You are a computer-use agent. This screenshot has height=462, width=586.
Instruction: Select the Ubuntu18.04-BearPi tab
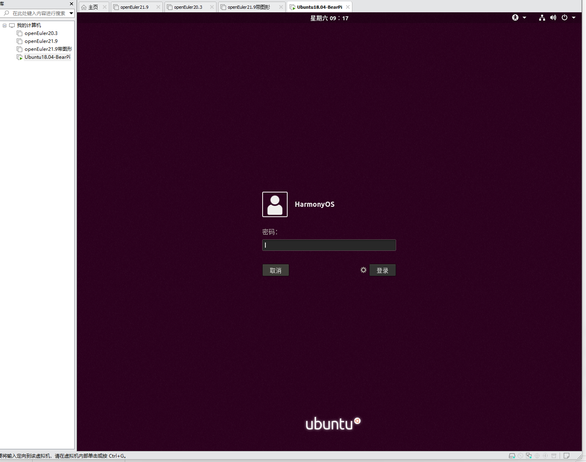(319, 7)
